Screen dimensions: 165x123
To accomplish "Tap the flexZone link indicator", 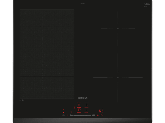I will click(x=75, y=108).
